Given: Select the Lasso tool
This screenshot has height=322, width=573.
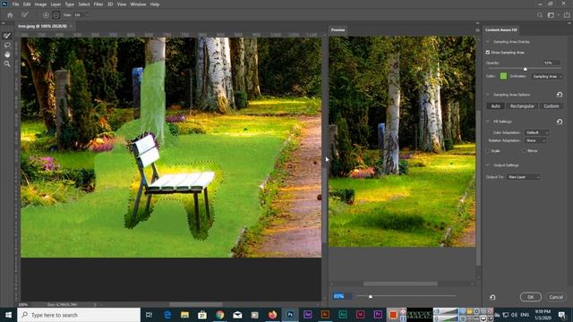Looking at the screenshot, I should (7, 45).
